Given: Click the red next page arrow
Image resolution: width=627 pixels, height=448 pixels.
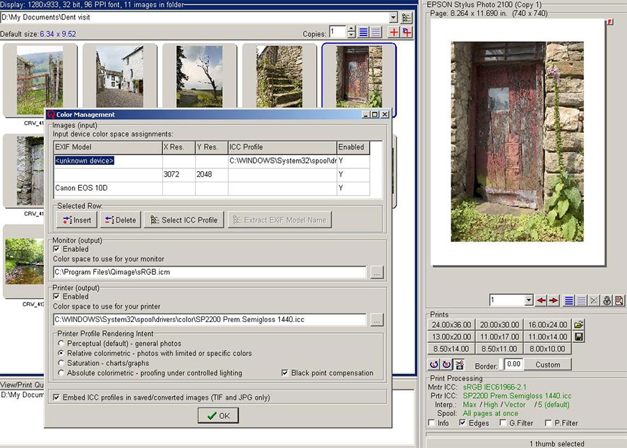Looking at the screenshot, I should coord(553,301).
